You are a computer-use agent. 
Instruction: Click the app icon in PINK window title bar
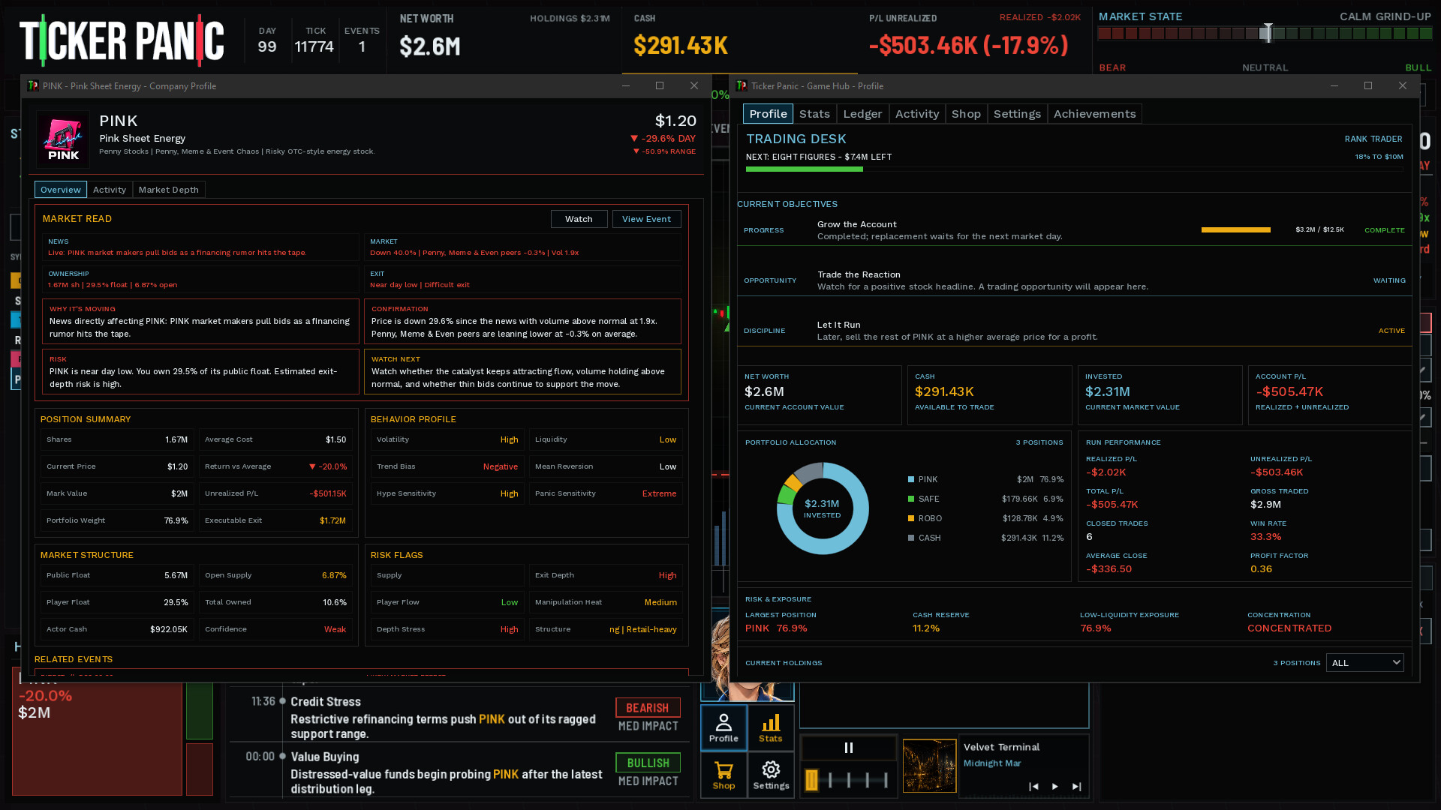pos(33,85)
